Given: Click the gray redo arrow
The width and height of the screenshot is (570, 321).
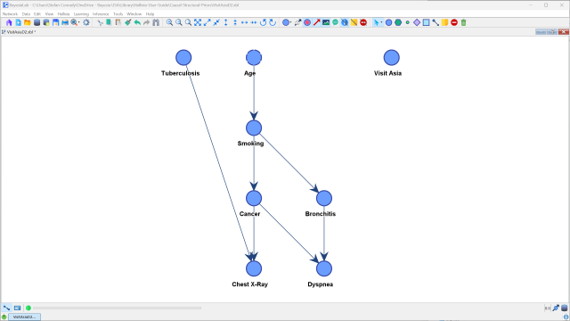Looking at the screenshot, I should point(146,22).
